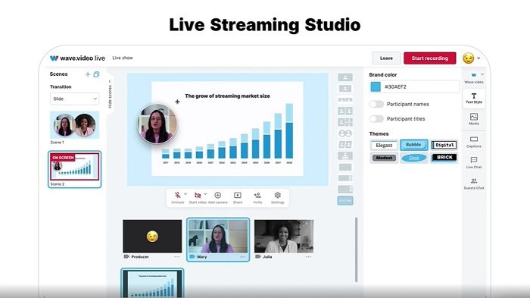Choose the two-circles layout icon
This screenshot has height=298, width=530.
tap(345, 133)
